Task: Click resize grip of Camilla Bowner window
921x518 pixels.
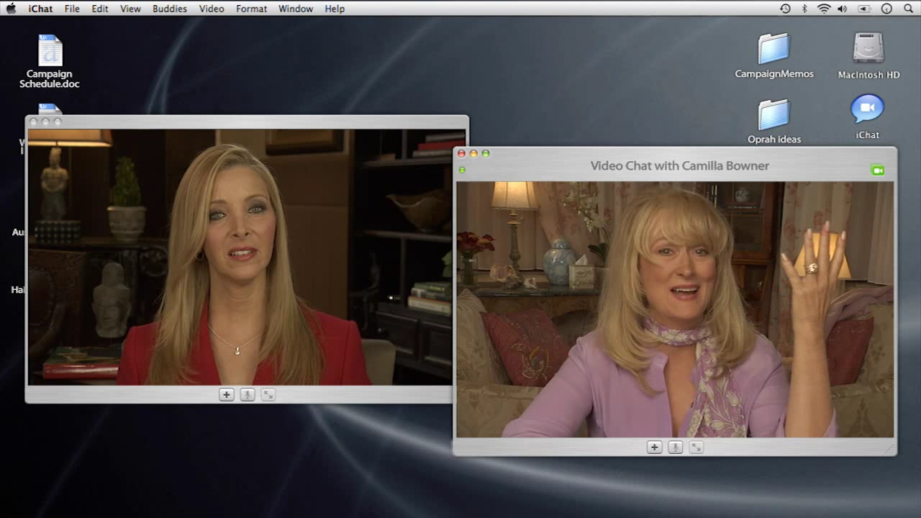Action: [x=891, y=449]
